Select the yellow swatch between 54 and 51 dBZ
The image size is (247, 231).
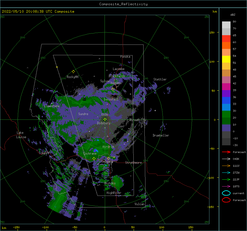click(x=226, y=59)
